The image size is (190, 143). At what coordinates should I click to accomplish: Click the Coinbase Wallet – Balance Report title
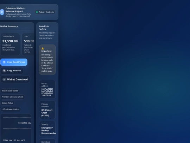pyautogui.click(x=15, y=10)
